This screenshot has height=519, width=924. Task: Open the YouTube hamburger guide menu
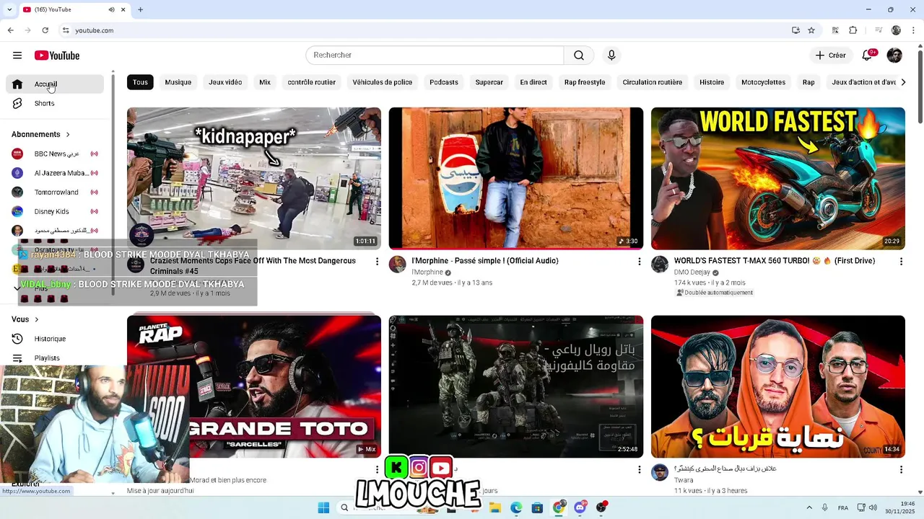pyautogui.click(x=17, y=56)
